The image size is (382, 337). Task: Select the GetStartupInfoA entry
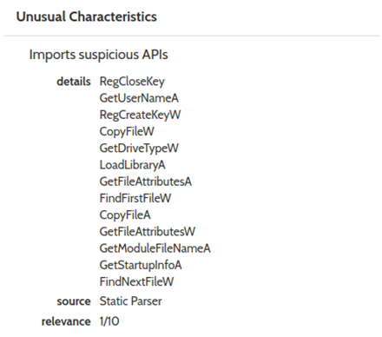coord(141,265)
